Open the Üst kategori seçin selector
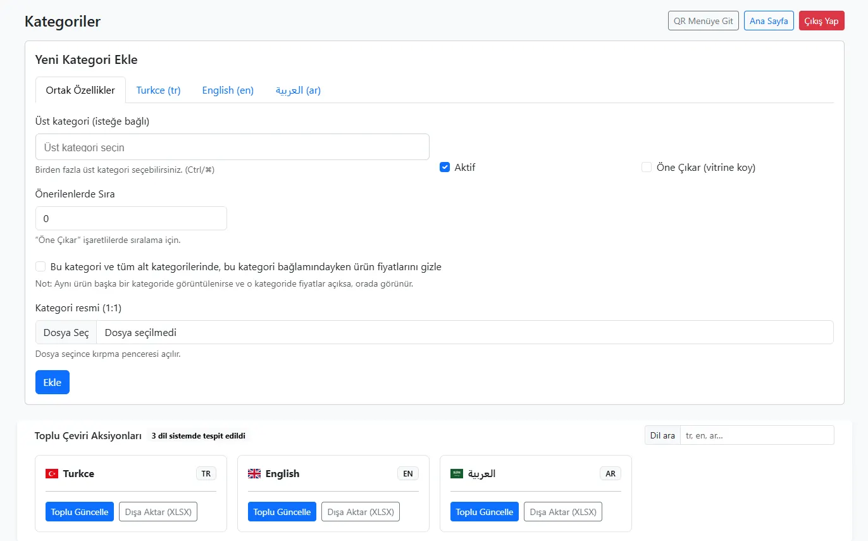 point(232,147)
